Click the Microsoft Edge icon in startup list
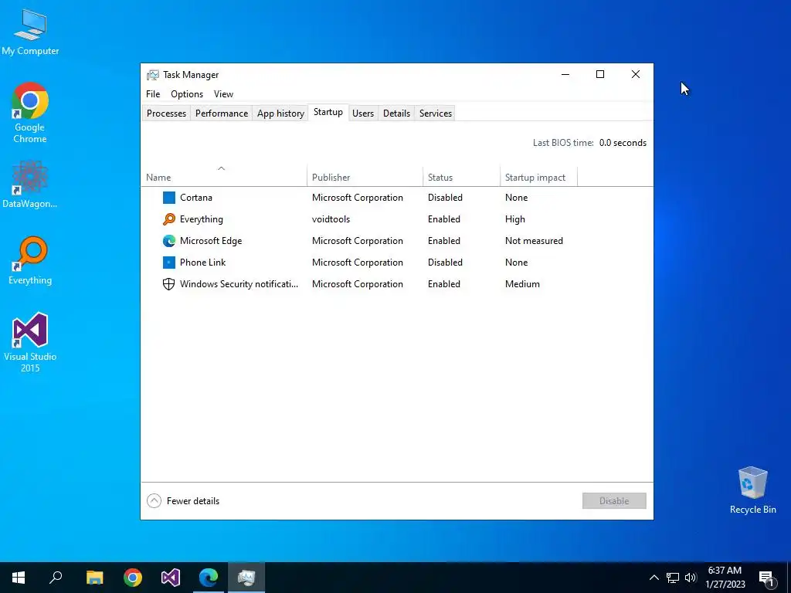 (x=169, y=241)
